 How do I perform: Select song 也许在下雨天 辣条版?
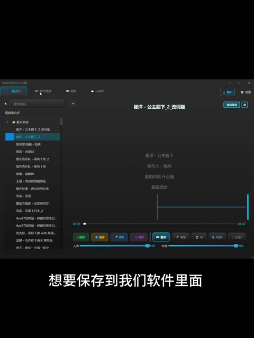coord(34,240)
